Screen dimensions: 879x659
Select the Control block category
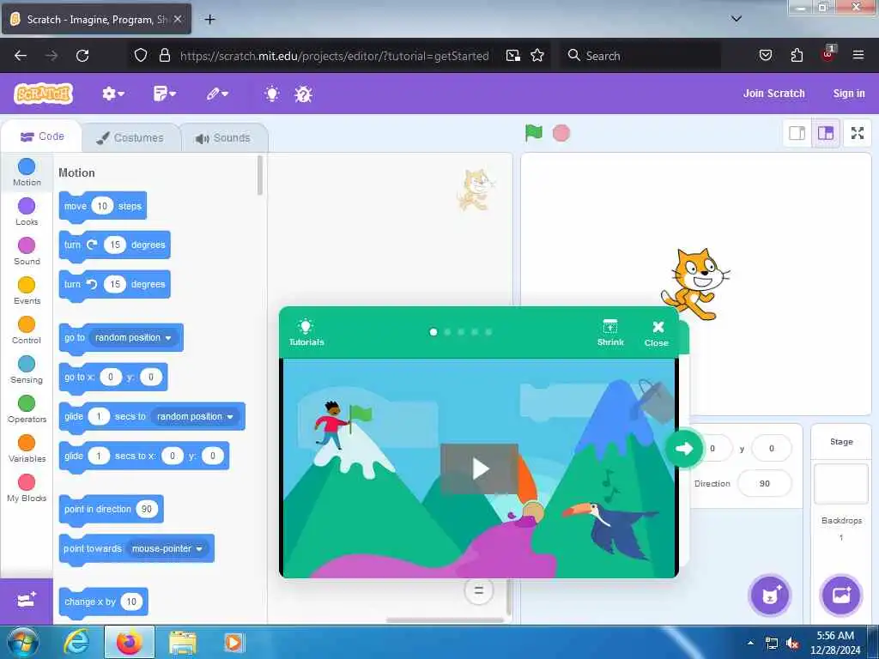[27, 330]
